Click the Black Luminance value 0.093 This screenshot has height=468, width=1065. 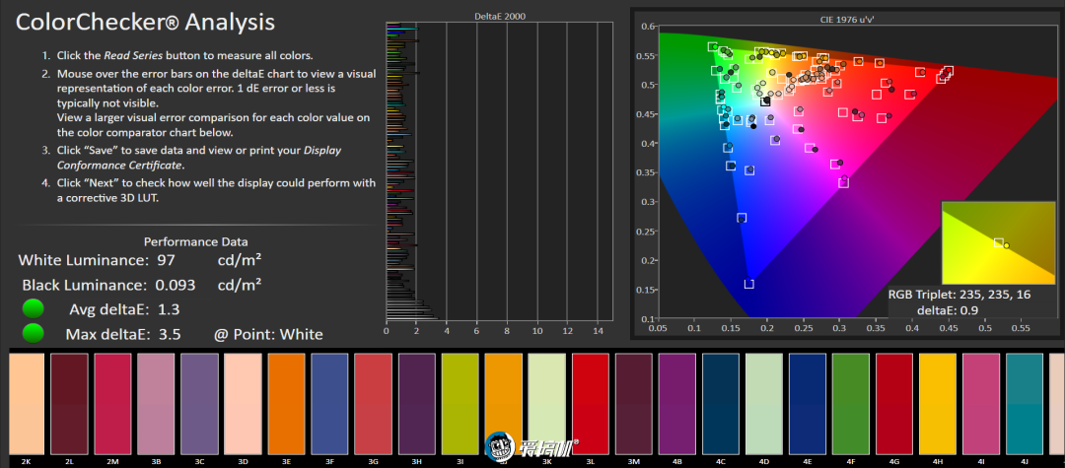coord(174,285)
